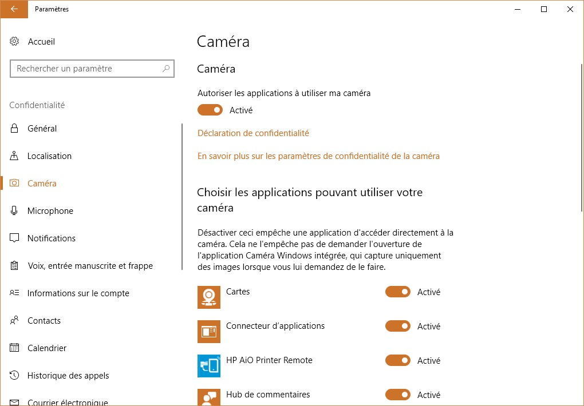Open the Notifications privacy section
The width and height of the screenshot is (584, 406).
pyautogui.click(x=52, y=238)
